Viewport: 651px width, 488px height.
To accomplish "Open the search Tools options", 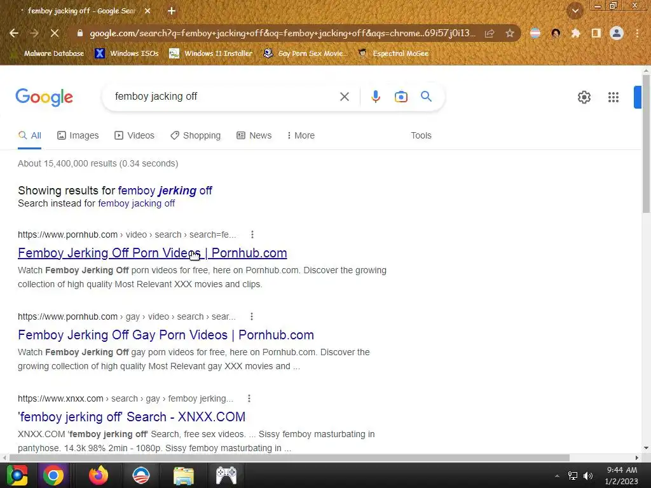I will click(x=421, y=136).
